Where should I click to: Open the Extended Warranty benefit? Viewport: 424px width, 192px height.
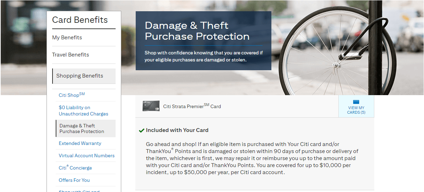pos(80,143)
